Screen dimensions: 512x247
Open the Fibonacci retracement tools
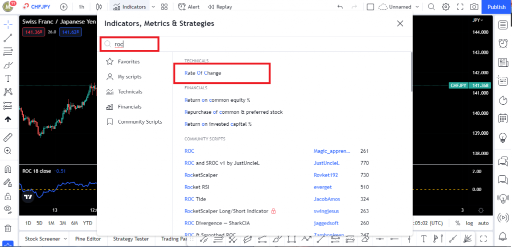pyautogui.click(x=8, y=51)
